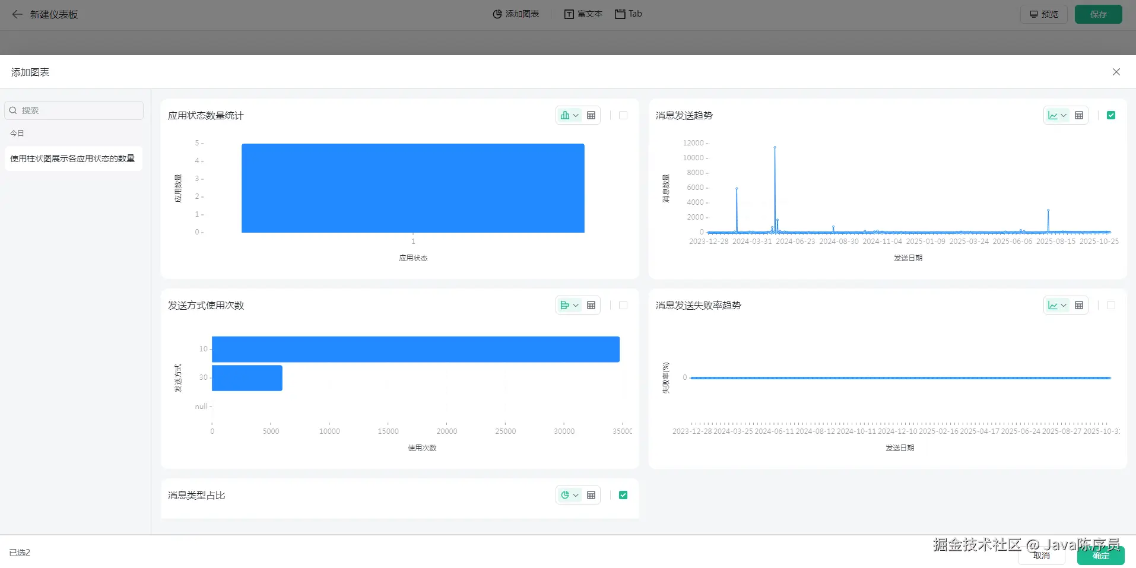Open line chart type dropdown for 消息发送失败率趋势
The height and width of the screenshot is (568, 1136).
1057,305
